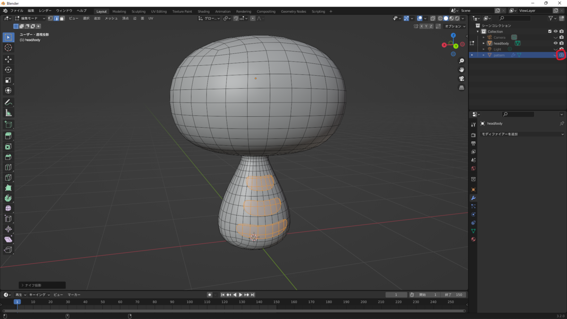567x319 pixels.
Task: Select the Add Cube tool
Action: (8, 124)
